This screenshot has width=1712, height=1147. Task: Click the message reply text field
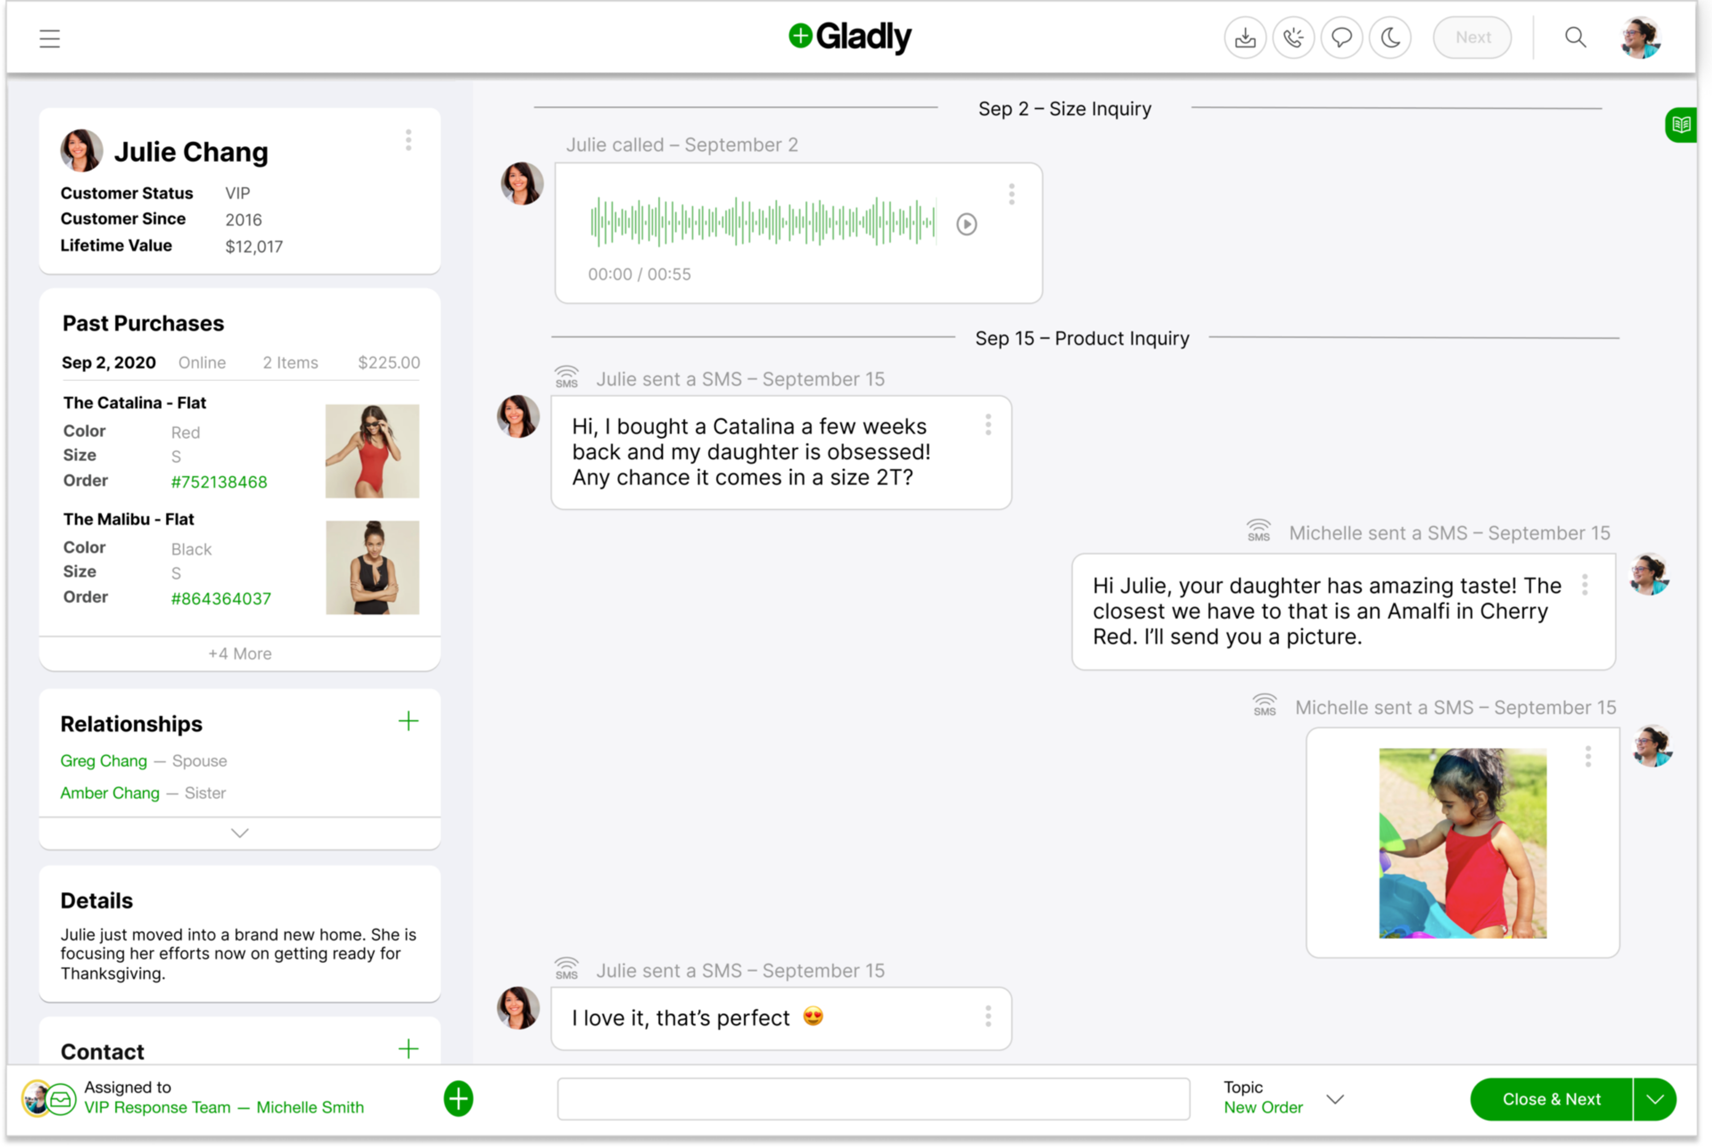pos(872,1099)
